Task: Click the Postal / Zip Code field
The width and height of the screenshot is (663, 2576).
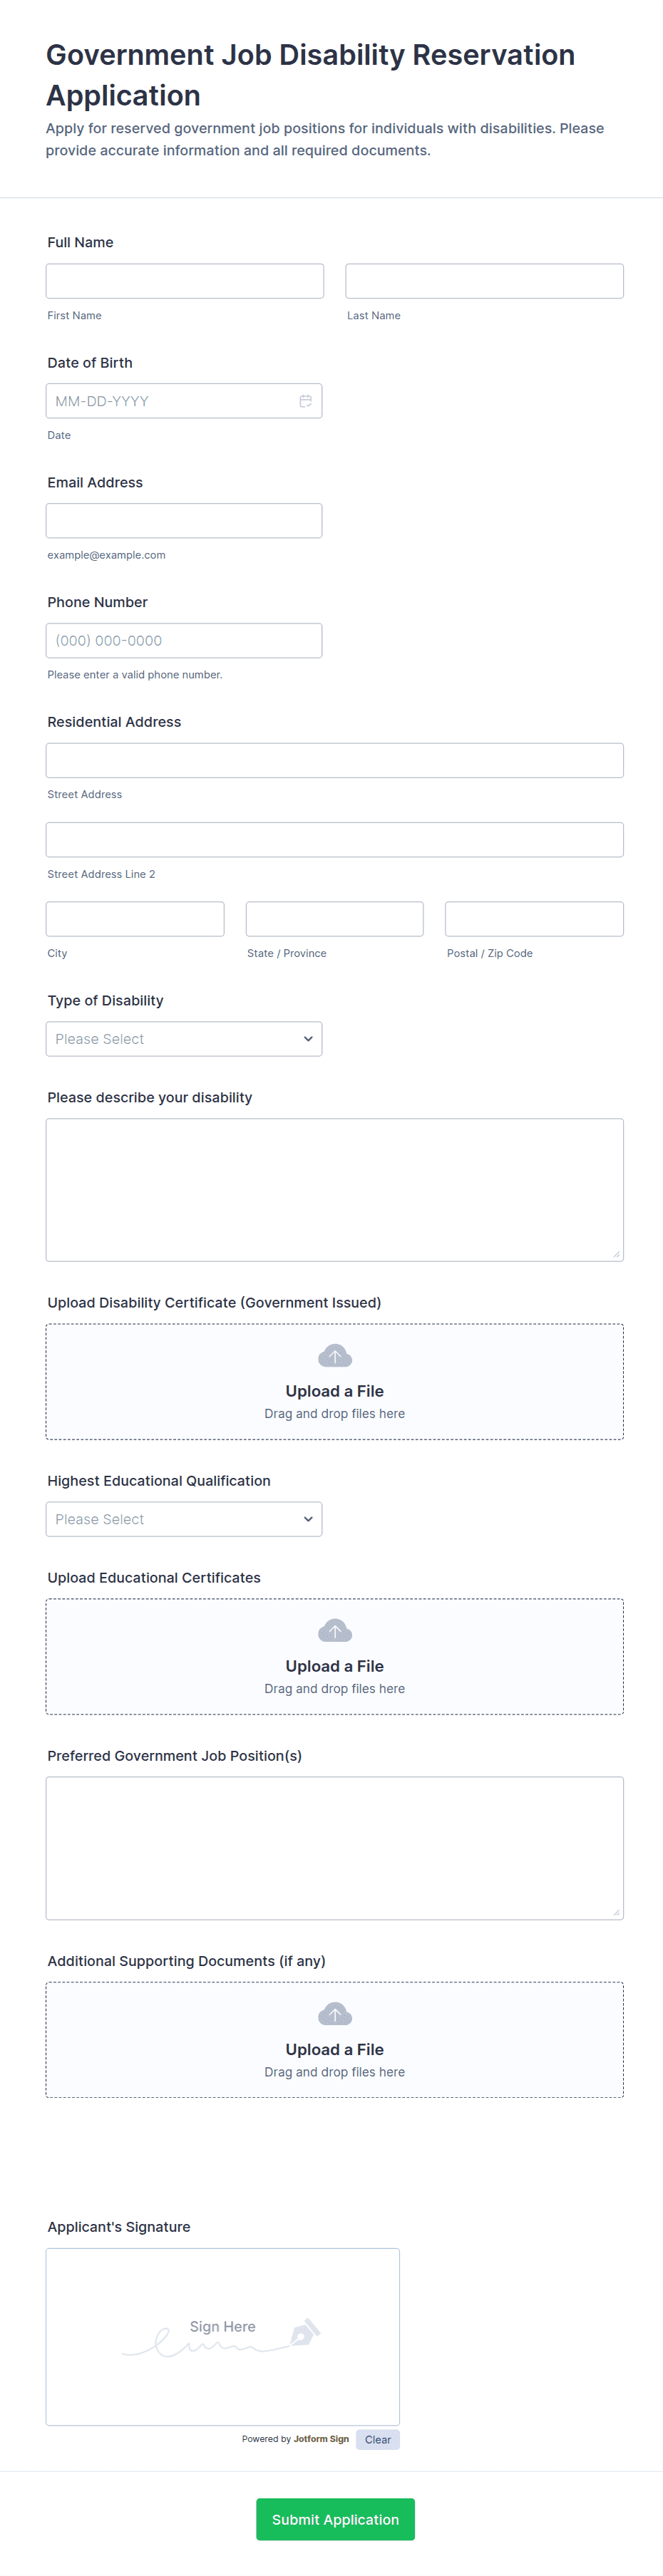Action: pos(534,919)
